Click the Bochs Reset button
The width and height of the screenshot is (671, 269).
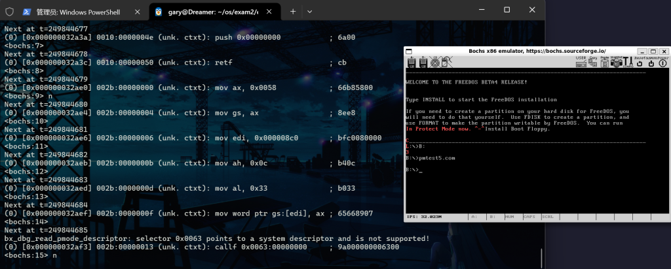639,63
